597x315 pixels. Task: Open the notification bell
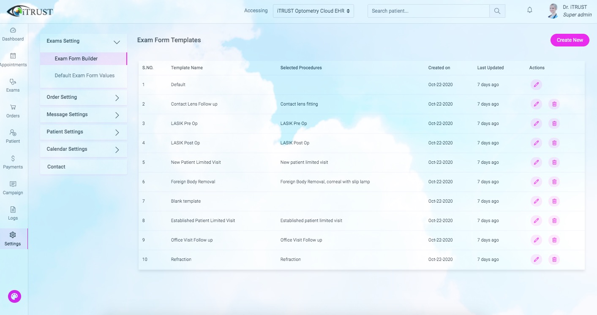click(x=529, y=9)
